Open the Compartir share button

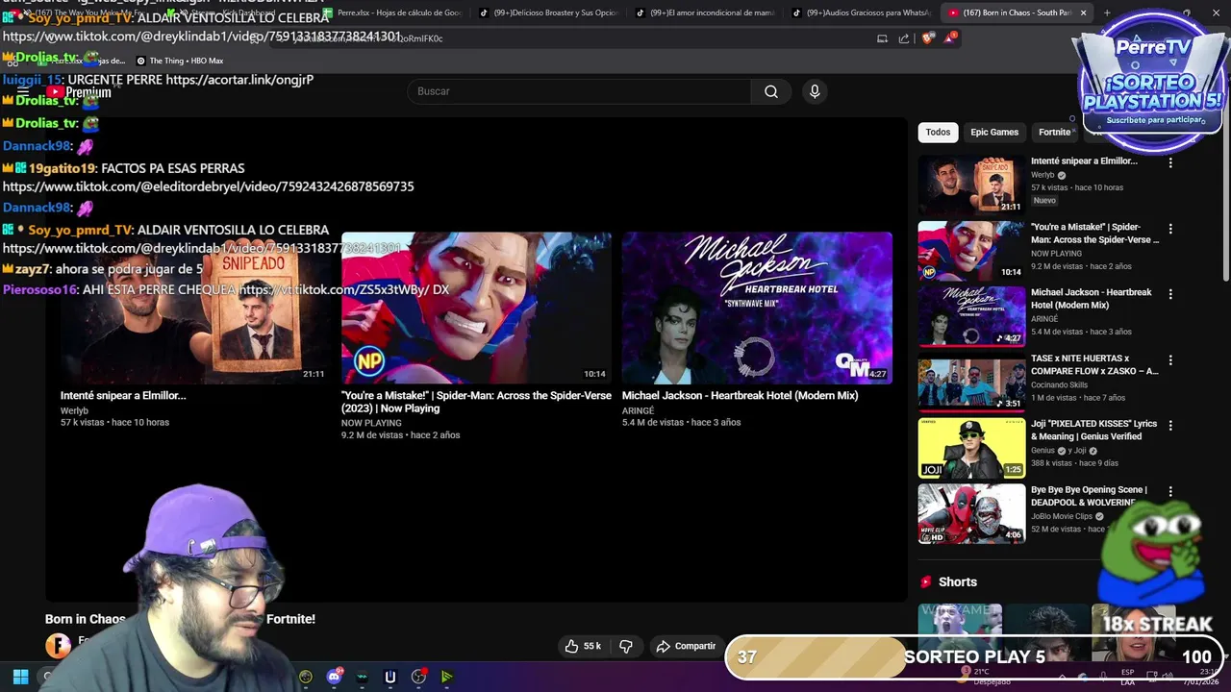click(x=687, y=646)
